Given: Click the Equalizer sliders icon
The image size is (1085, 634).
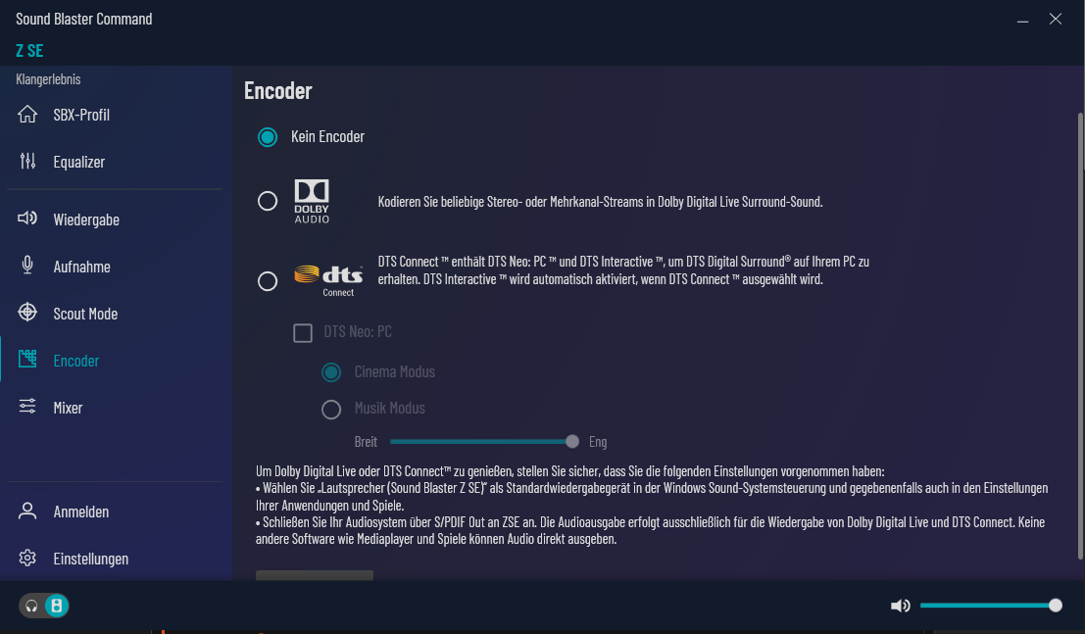Looking at the screenshot, I should pyautogui.click(x=27, y=162).
